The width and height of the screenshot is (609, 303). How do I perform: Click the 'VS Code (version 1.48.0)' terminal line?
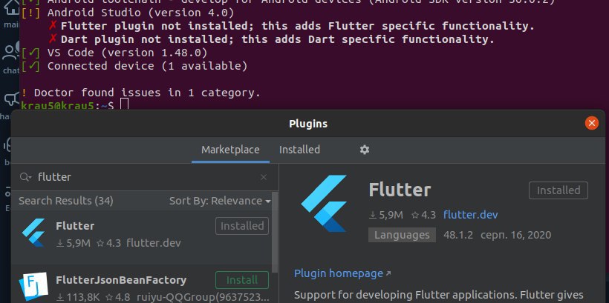click(114, 53)
